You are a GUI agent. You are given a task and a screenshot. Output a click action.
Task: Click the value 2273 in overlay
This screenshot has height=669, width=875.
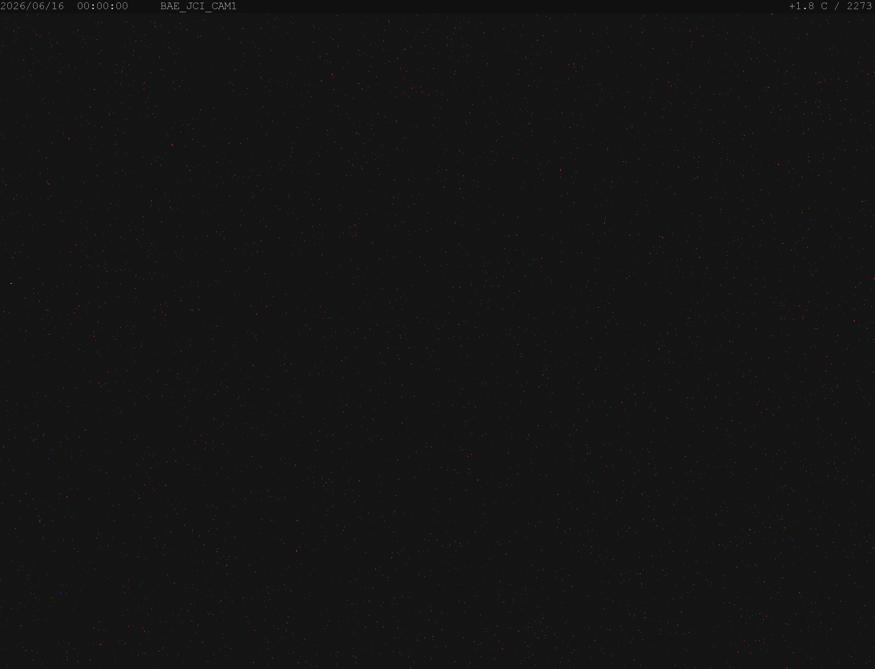(x=859, y=6)
